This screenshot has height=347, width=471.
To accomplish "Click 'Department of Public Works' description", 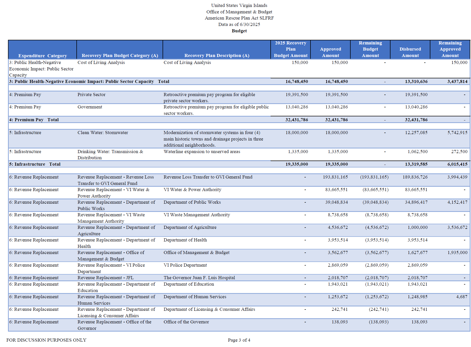I will [192, 202].
